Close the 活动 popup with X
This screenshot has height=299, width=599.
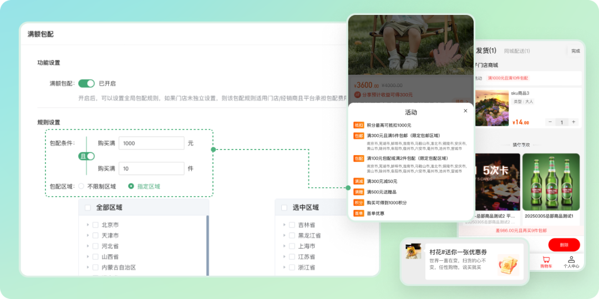coord(465,111)
